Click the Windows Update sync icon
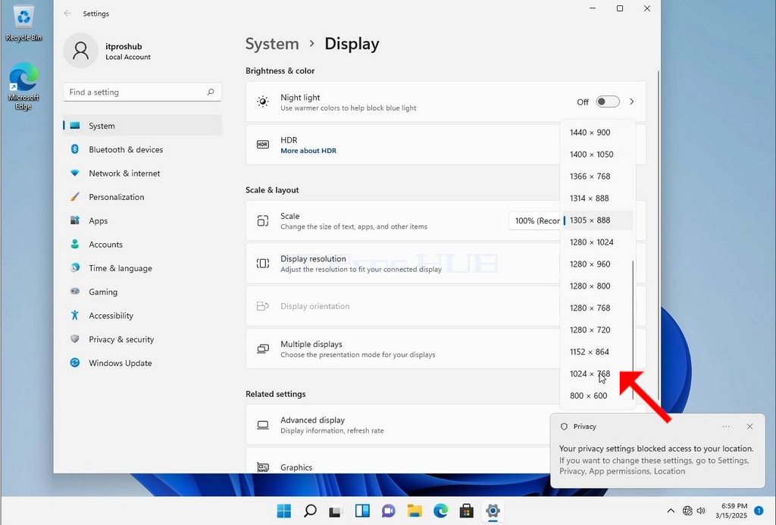 point(75,363)
